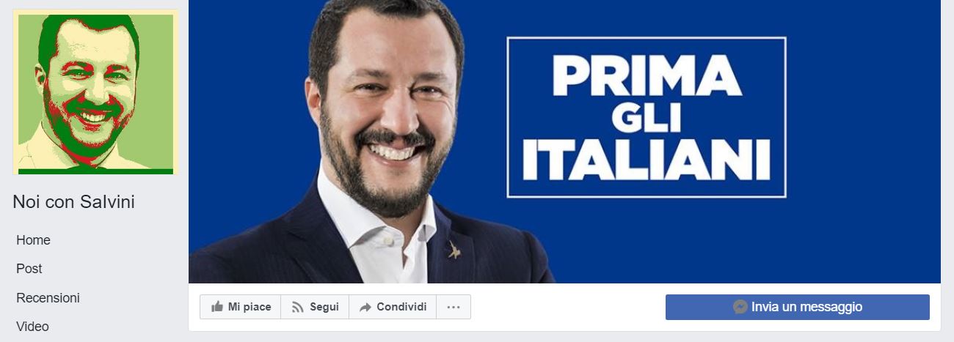Open the three-dot more options menu
Viewport: 954px width, 342px height.
454,307
